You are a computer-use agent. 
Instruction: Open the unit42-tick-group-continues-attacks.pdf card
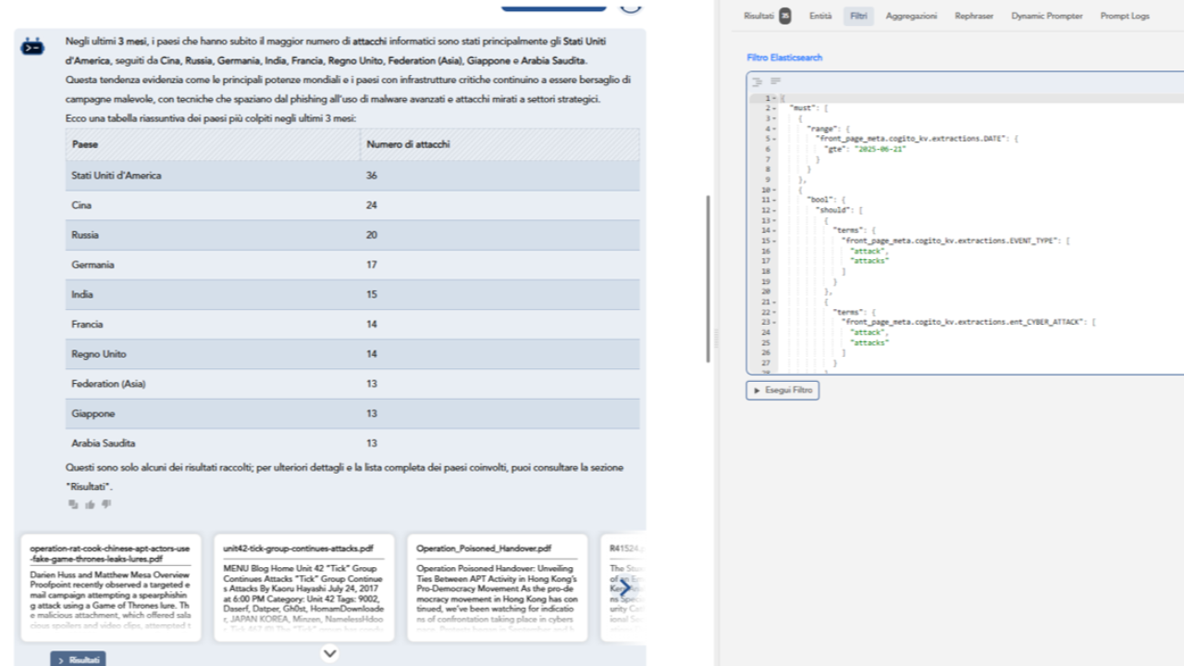(x=303, y=587)
